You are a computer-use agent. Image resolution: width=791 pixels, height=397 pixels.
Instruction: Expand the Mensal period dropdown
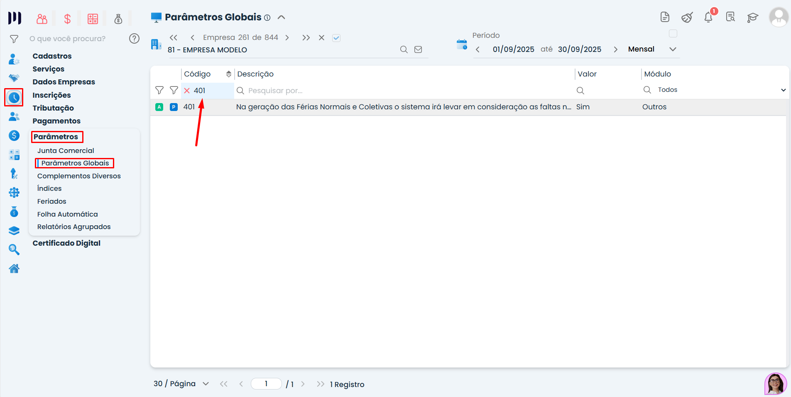pyautogui.click(x=673, y=49)
